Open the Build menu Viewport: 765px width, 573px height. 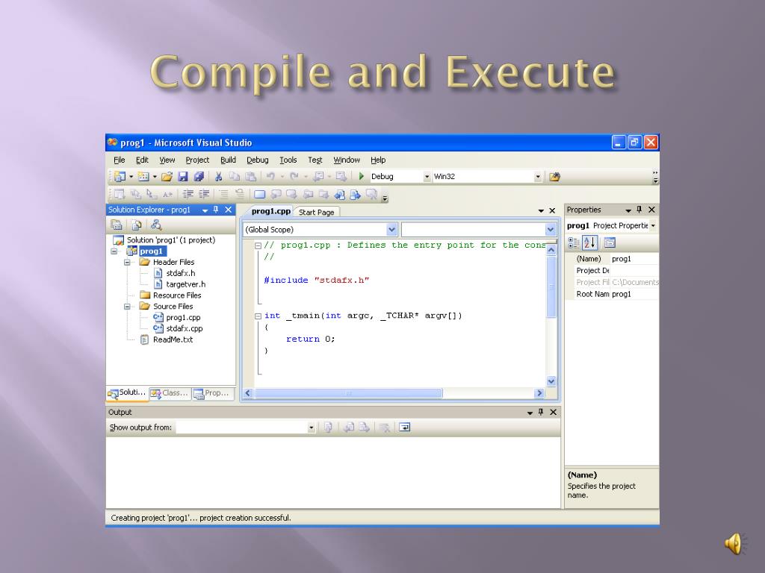pyautogui.click(x=228, y=160)
